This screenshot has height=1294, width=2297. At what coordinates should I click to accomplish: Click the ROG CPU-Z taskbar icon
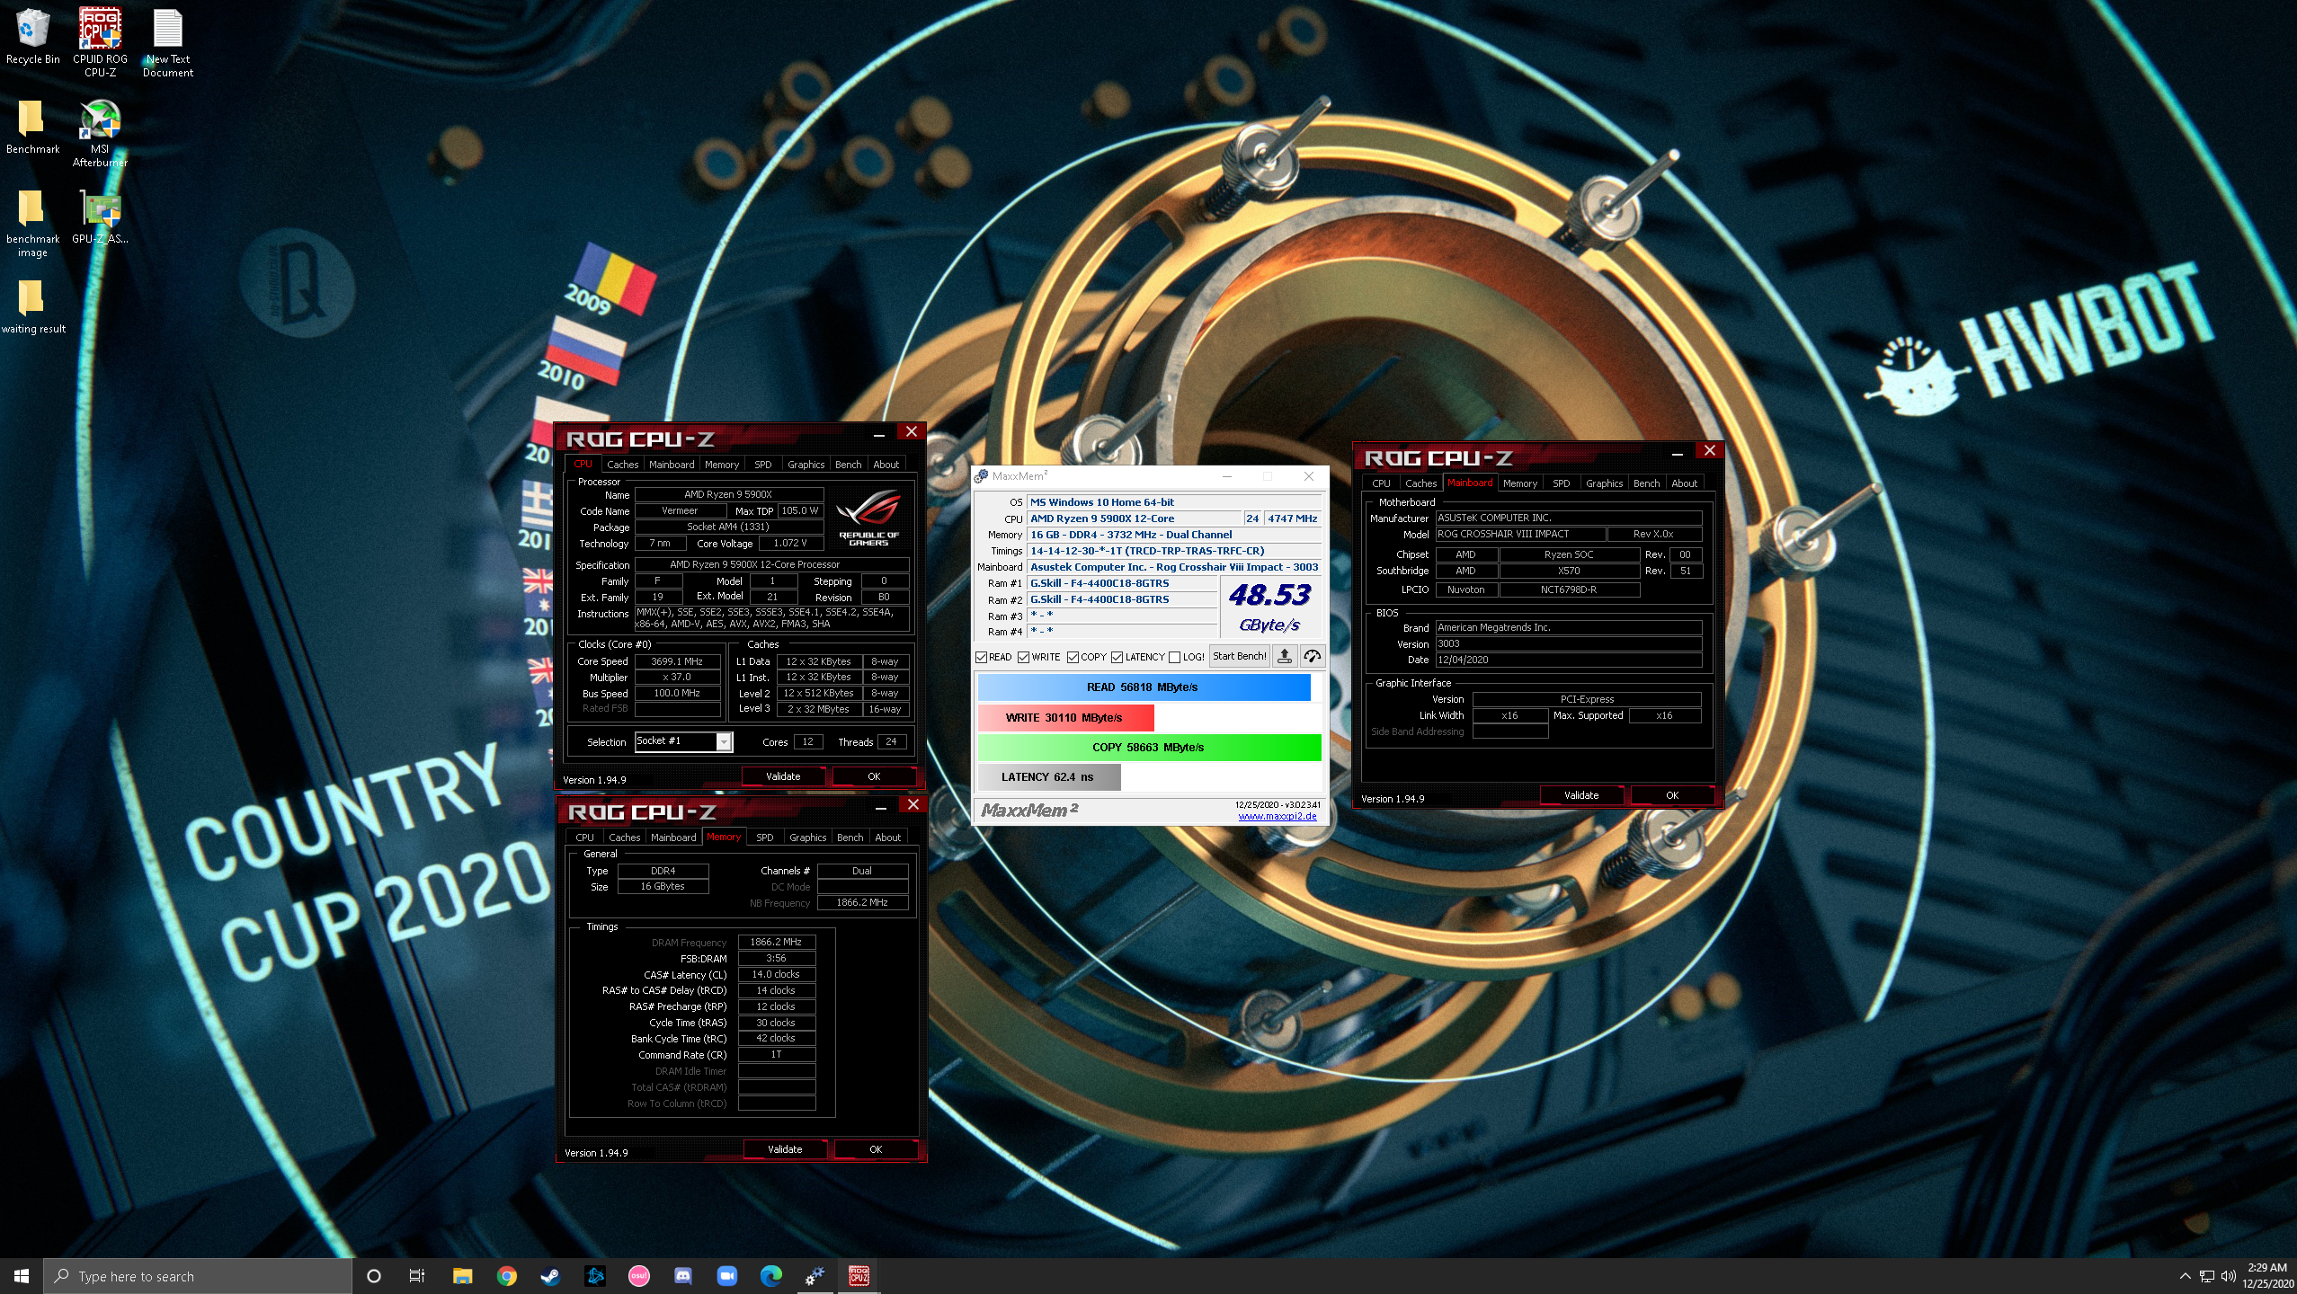click(x=859, y=1276)
